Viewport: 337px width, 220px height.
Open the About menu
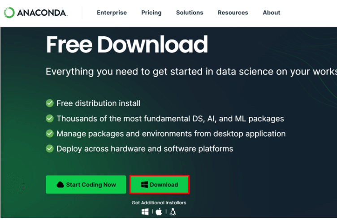(x=272, y=13)
